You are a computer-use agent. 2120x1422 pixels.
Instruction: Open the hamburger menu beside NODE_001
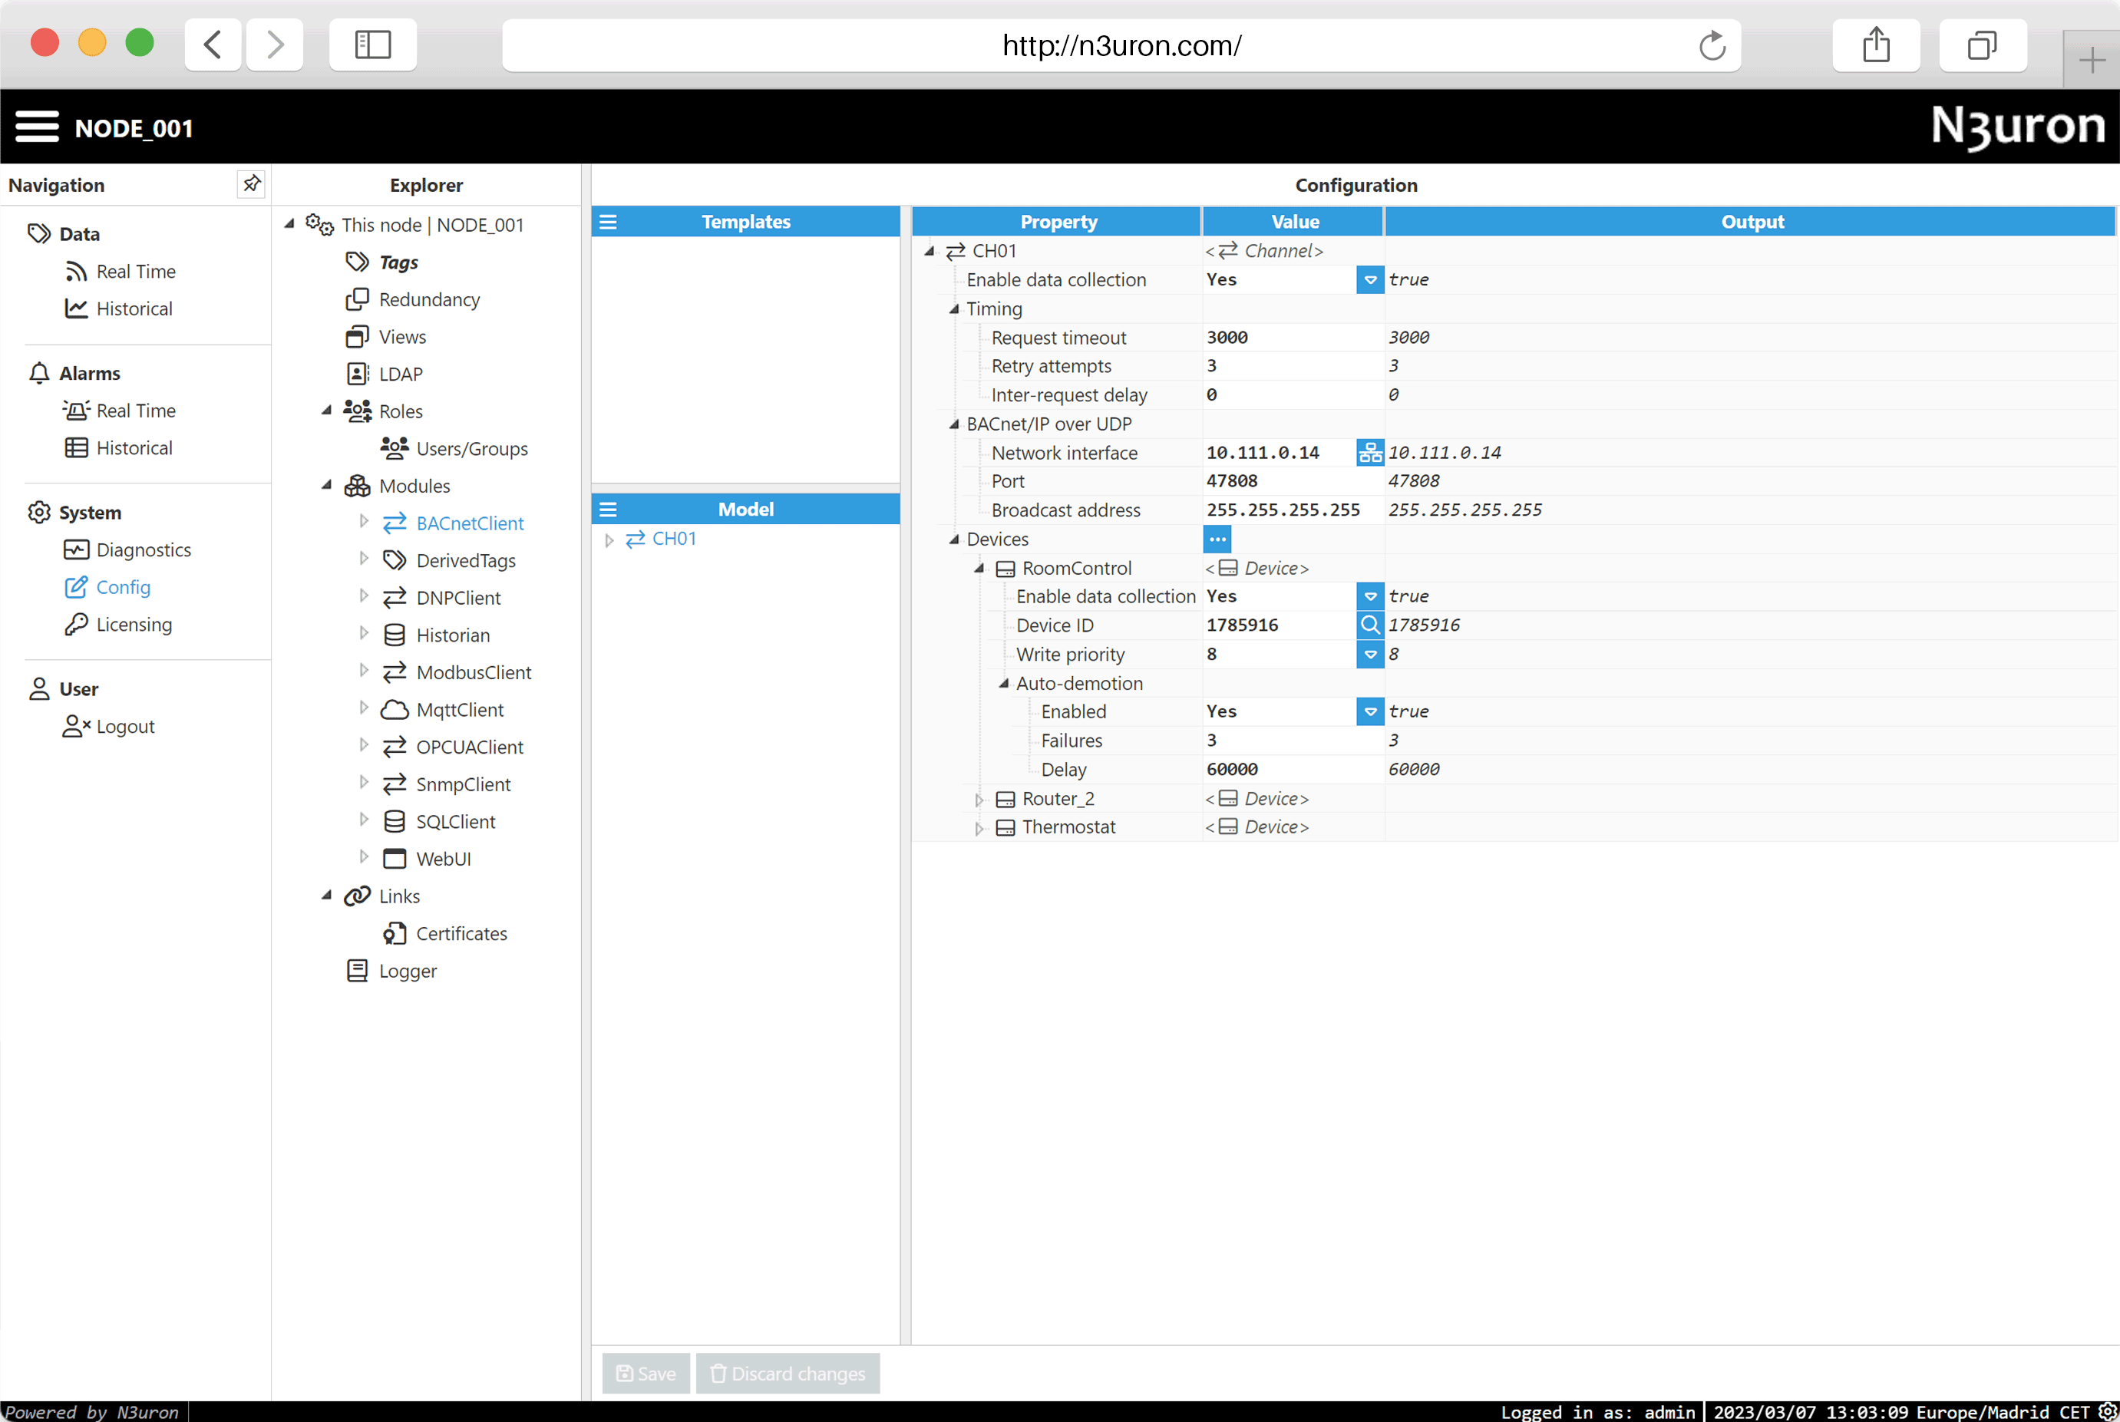[x=37, y=127]
